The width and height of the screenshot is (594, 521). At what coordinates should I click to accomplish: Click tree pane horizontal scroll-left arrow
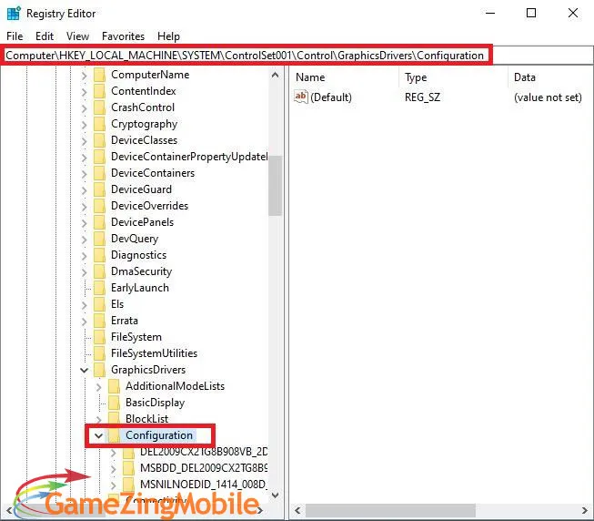[x=9, y=510]
